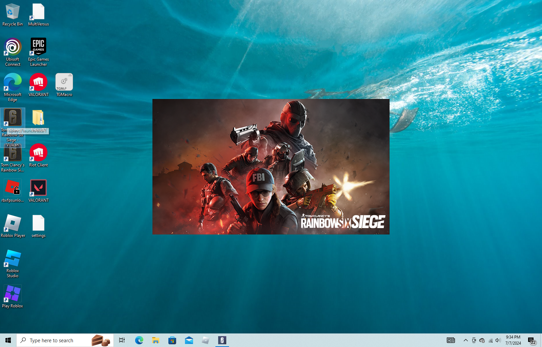This screenshot has width=542, height=347.
Task: Select the Microsoft Edge desktop shortcut
Action: [13, 87]
